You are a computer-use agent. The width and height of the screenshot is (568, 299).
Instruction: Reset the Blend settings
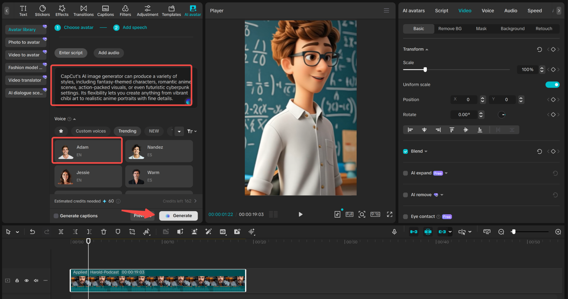coord(539,151)
